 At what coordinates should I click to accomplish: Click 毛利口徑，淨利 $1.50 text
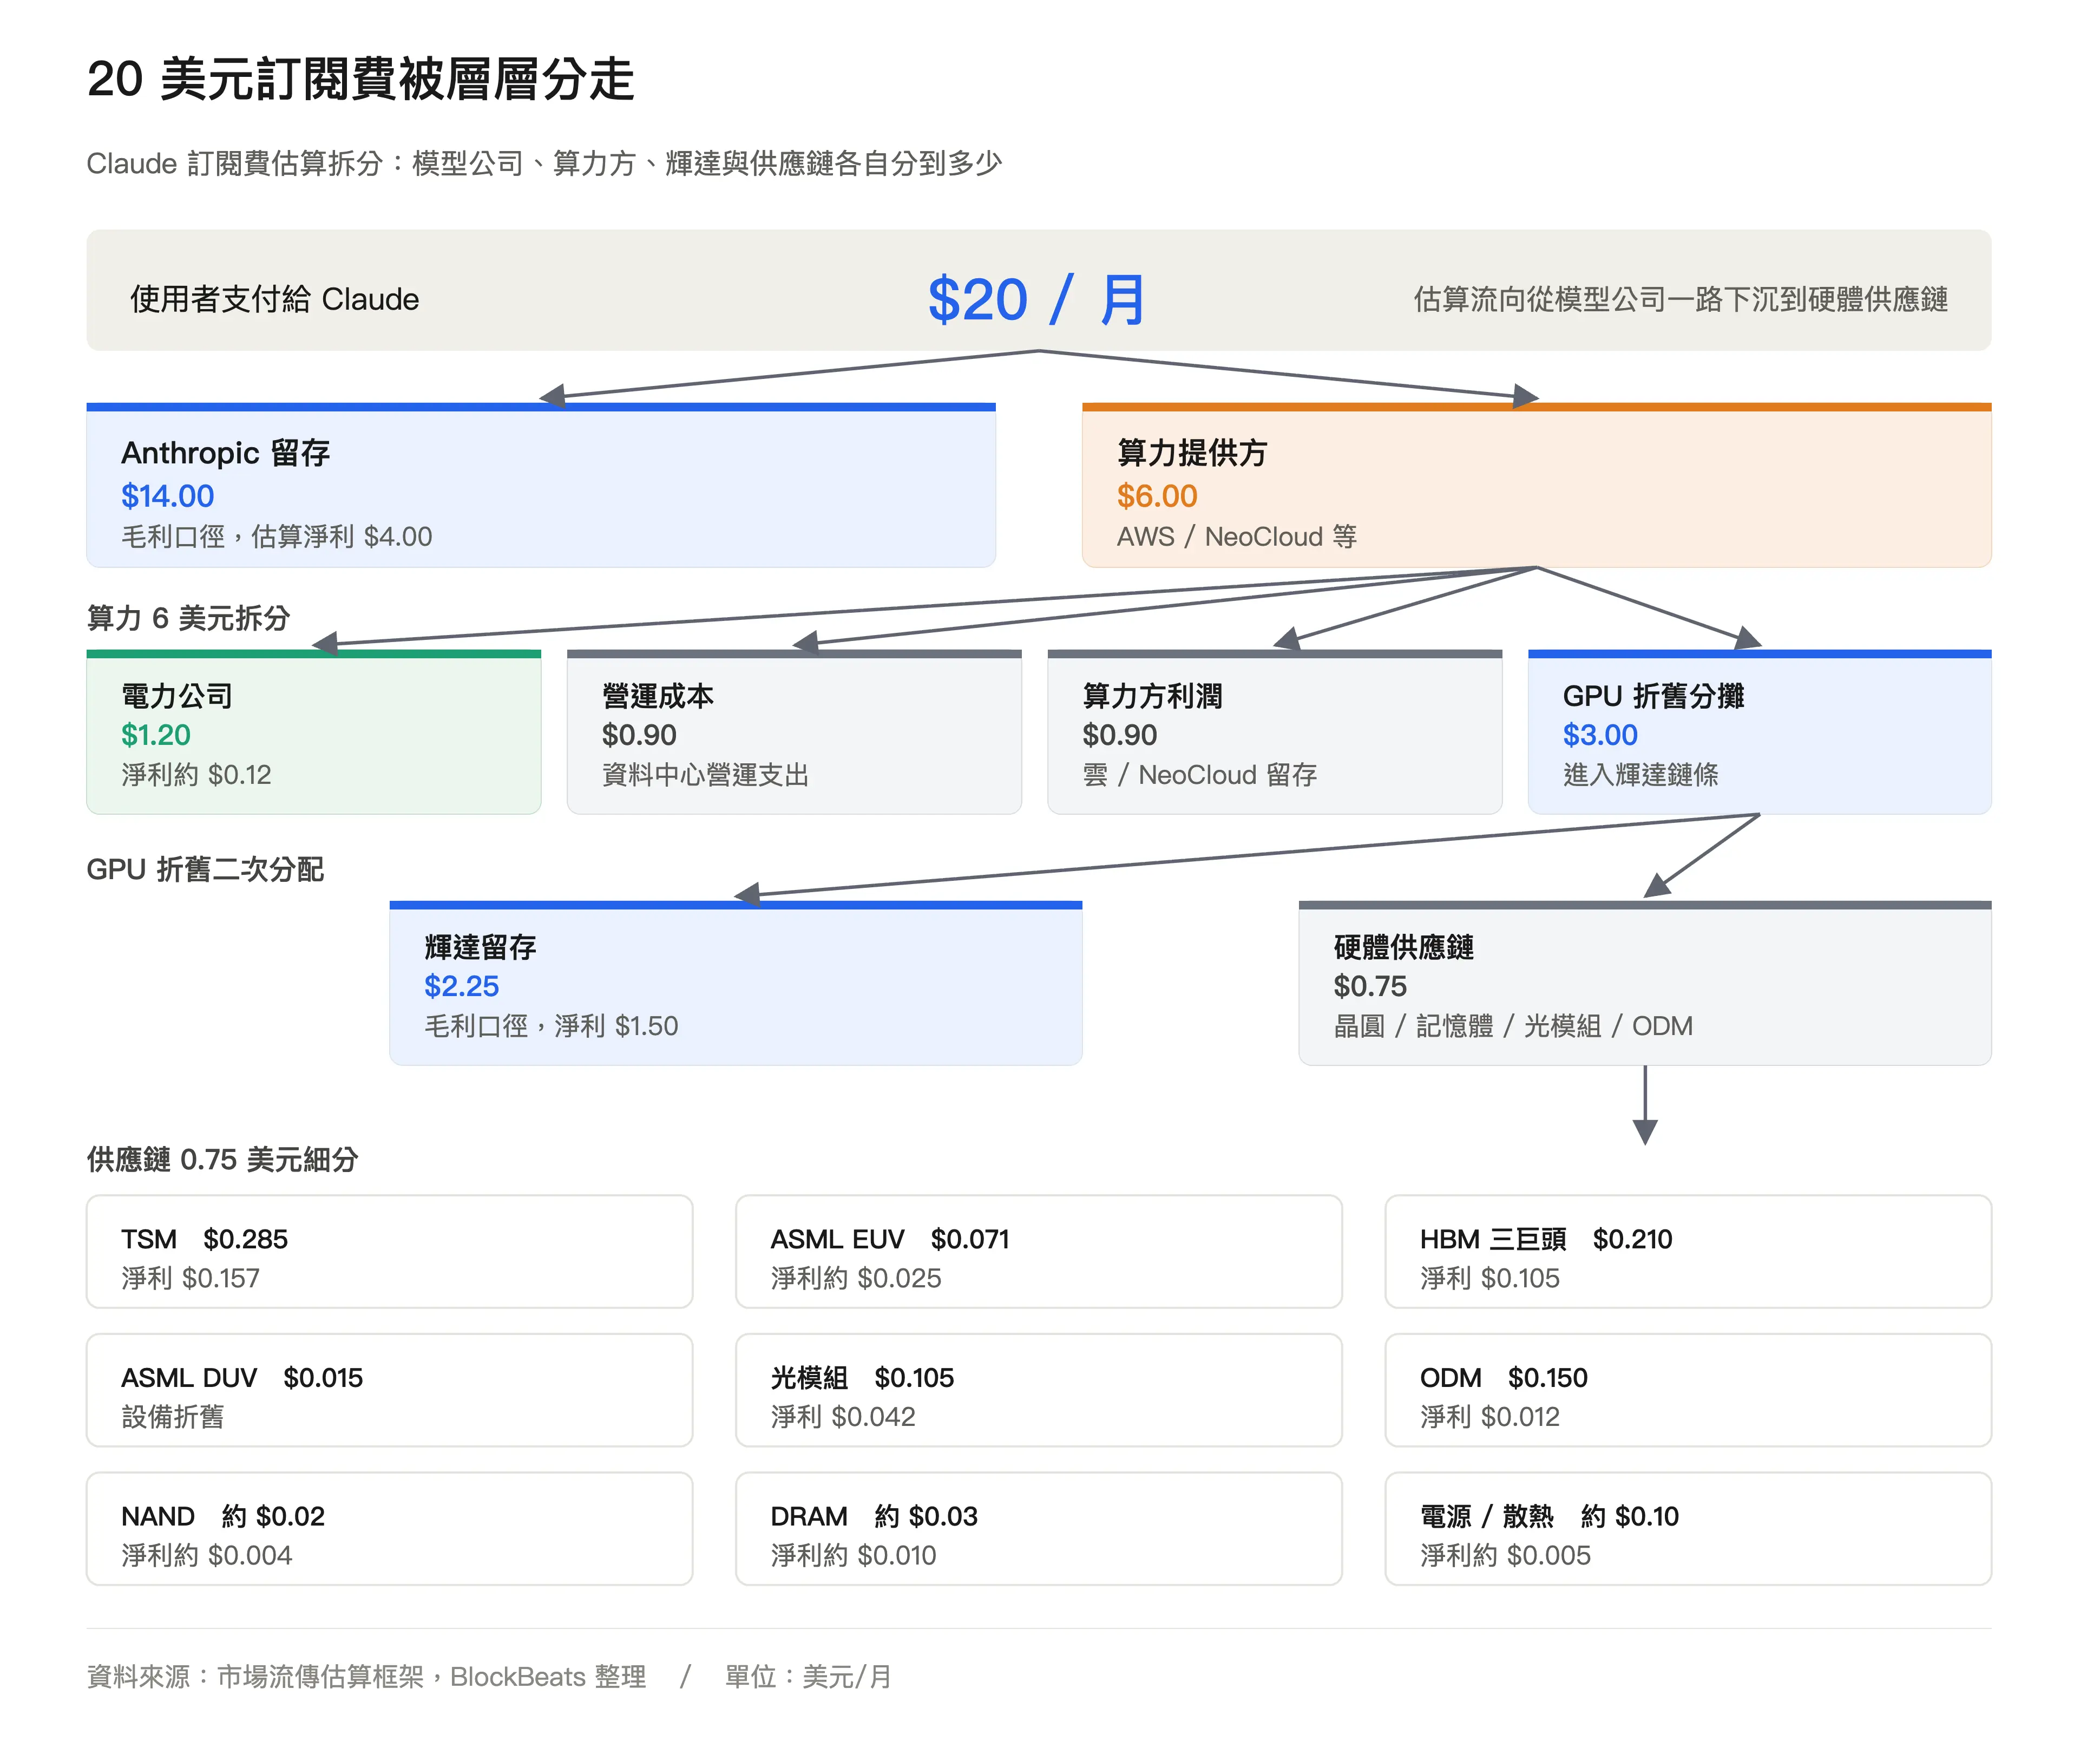click(x=551, y=1026)
